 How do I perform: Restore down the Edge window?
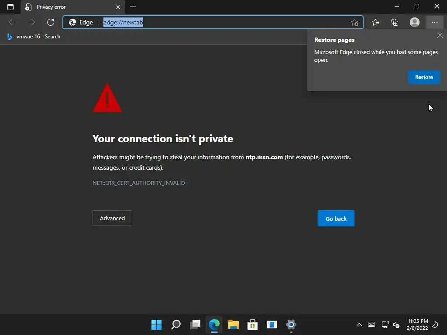pyautogui.click(x=417, y=6)
